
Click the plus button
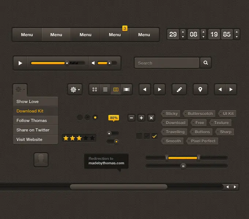141,118
